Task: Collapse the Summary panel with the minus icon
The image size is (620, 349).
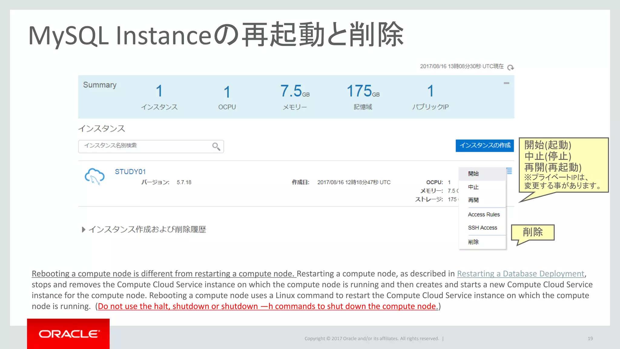Action: point(506,83)
